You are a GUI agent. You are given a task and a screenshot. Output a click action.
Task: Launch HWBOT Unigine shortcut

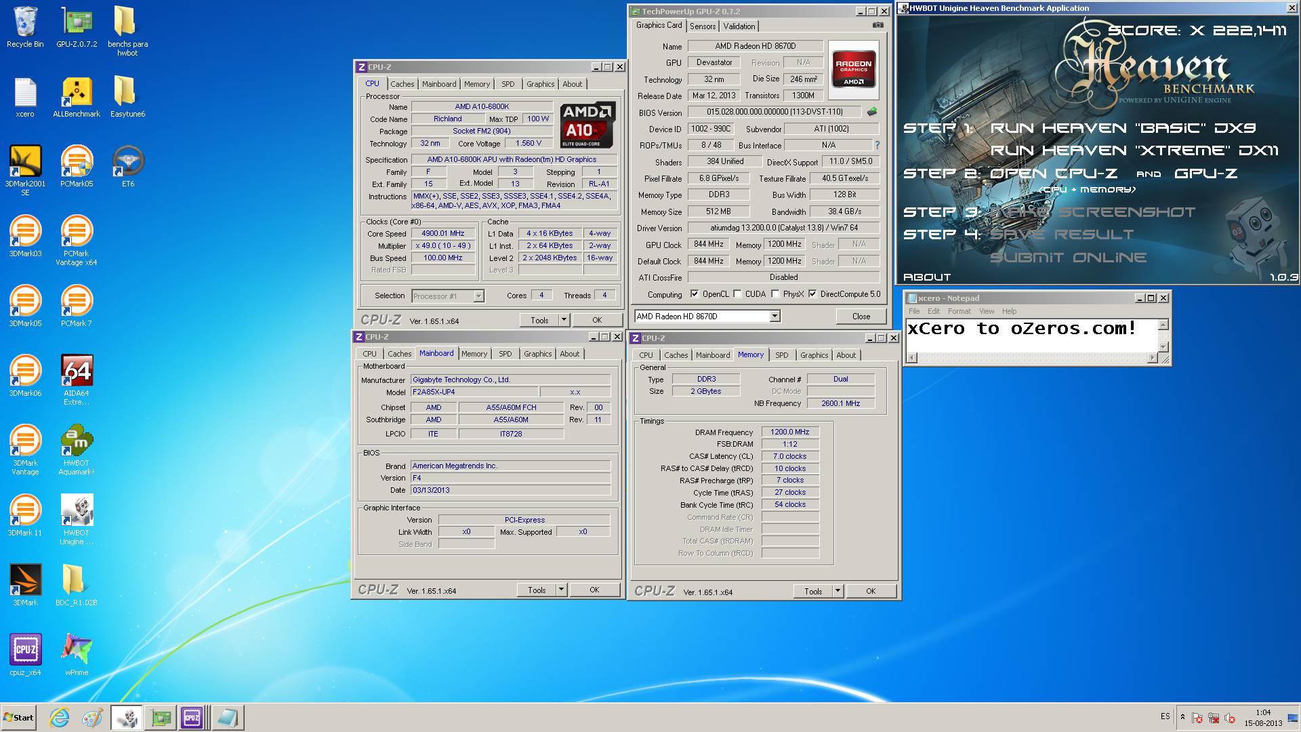coord(77,519)
